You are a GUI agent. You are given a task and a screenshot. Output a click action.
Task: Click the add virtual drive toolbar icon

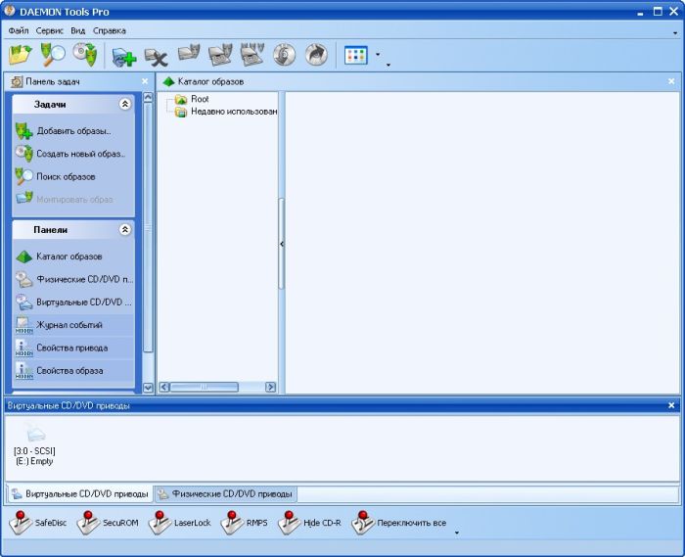tap(123, 57)
